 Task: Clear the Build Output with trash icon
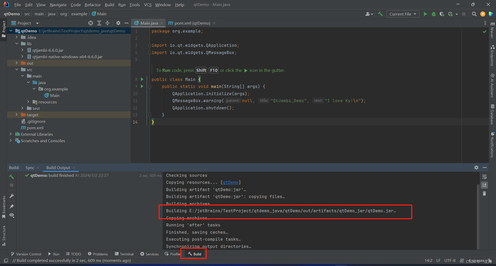click(484, 193)
